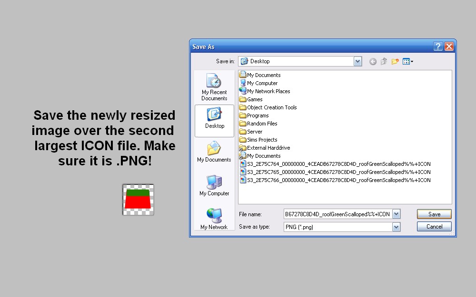Image resolution: width=476 pixels, height=297 pixels.
Task: Select the S3_2E75C764 ICON file
Action: [335, 164]
